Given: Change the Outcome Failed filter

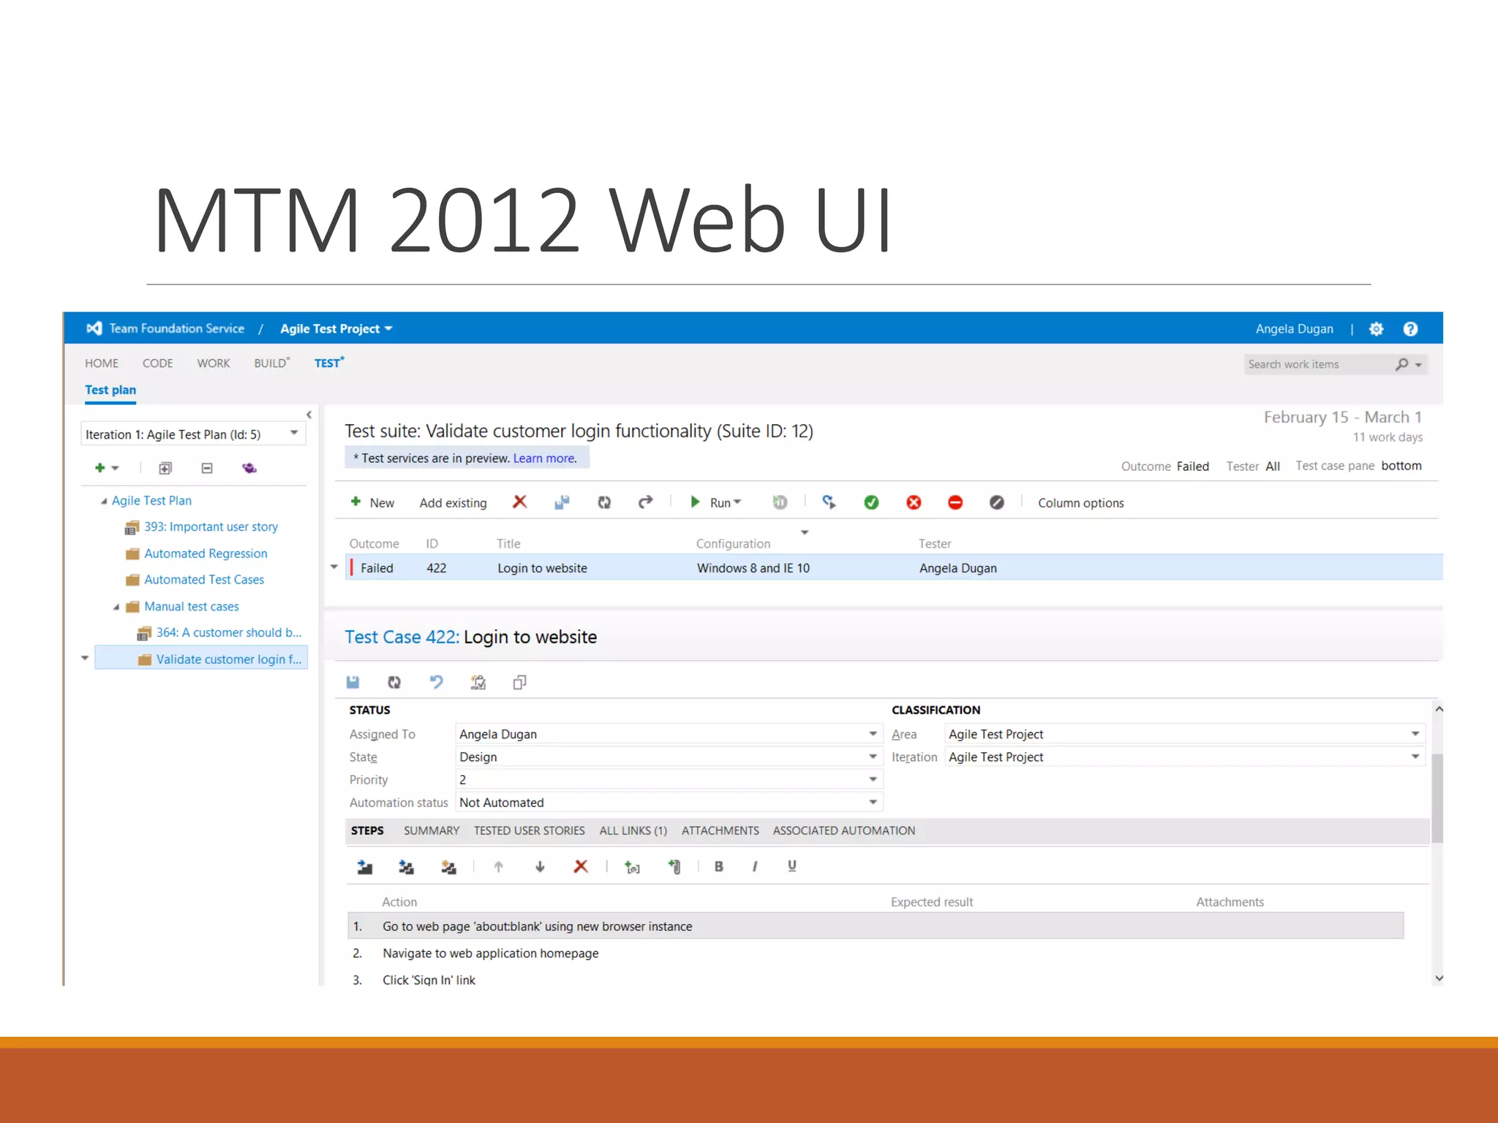Looking at the screenshot, I should (x=1193, y=466).
